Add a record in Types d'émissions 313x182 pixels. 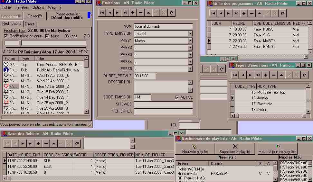[266, 75]
